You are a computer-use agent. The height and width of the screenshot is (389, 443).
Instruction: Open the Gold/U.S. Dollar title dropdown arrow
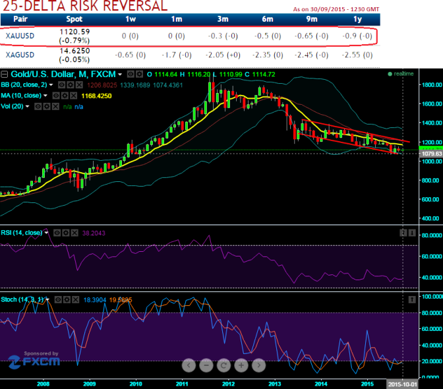tap(120, 75)
